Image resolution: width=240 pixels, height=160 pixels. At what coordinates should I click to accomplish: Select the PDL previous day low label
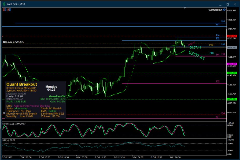pos(212,53)
